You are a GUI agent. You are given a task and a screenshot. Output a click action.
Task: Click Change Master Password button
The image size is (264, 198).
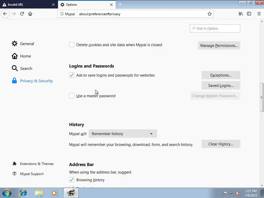coord(215,96)
